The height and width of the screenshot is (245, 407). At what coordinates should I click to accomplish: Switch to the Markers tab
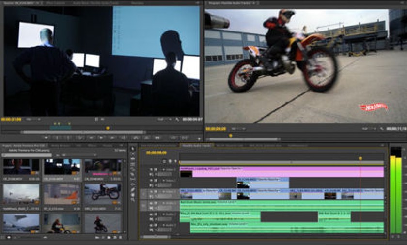tap(107, 146)
